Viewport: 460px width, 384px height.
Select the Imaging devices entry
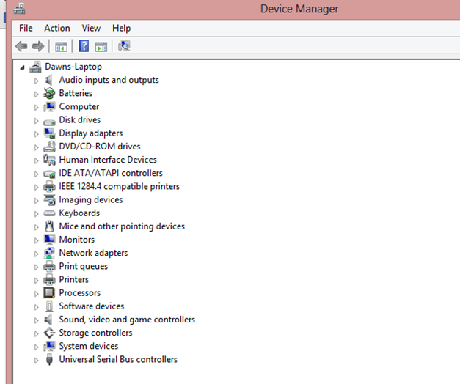pos(91,199)
